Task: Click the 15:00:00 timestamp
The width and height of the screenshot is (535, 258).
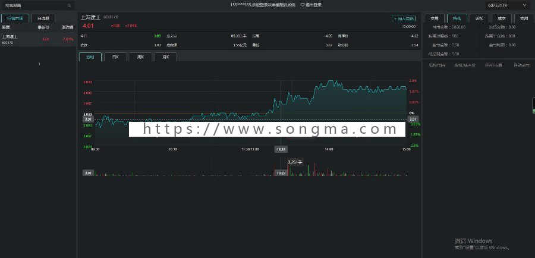Action: click(x=409, y=26)
